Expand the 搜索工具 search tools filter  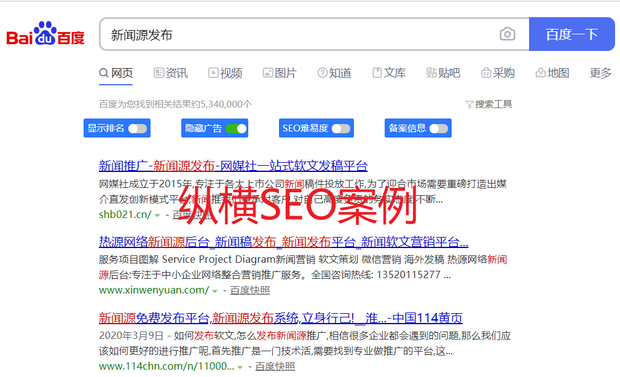tap(489, 104)
